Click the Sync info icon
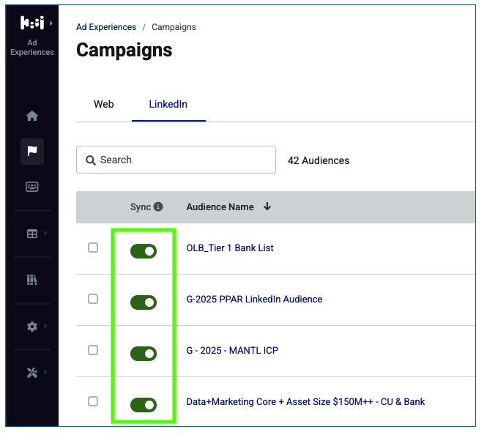 pos(158,207)
